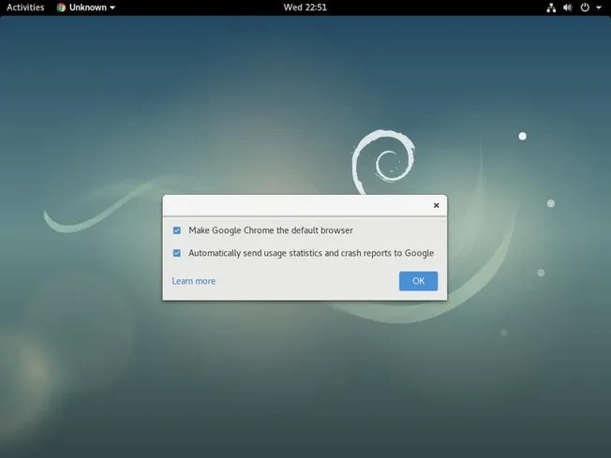Viewport: 611px width, 458px height.
Task: Click the wired network status icon
Action: (551, 7)
